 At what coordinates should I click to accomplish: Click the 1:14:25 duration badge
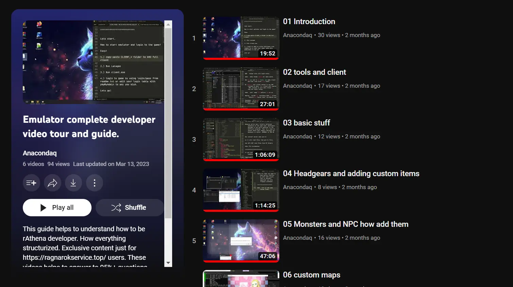(265, 205)
